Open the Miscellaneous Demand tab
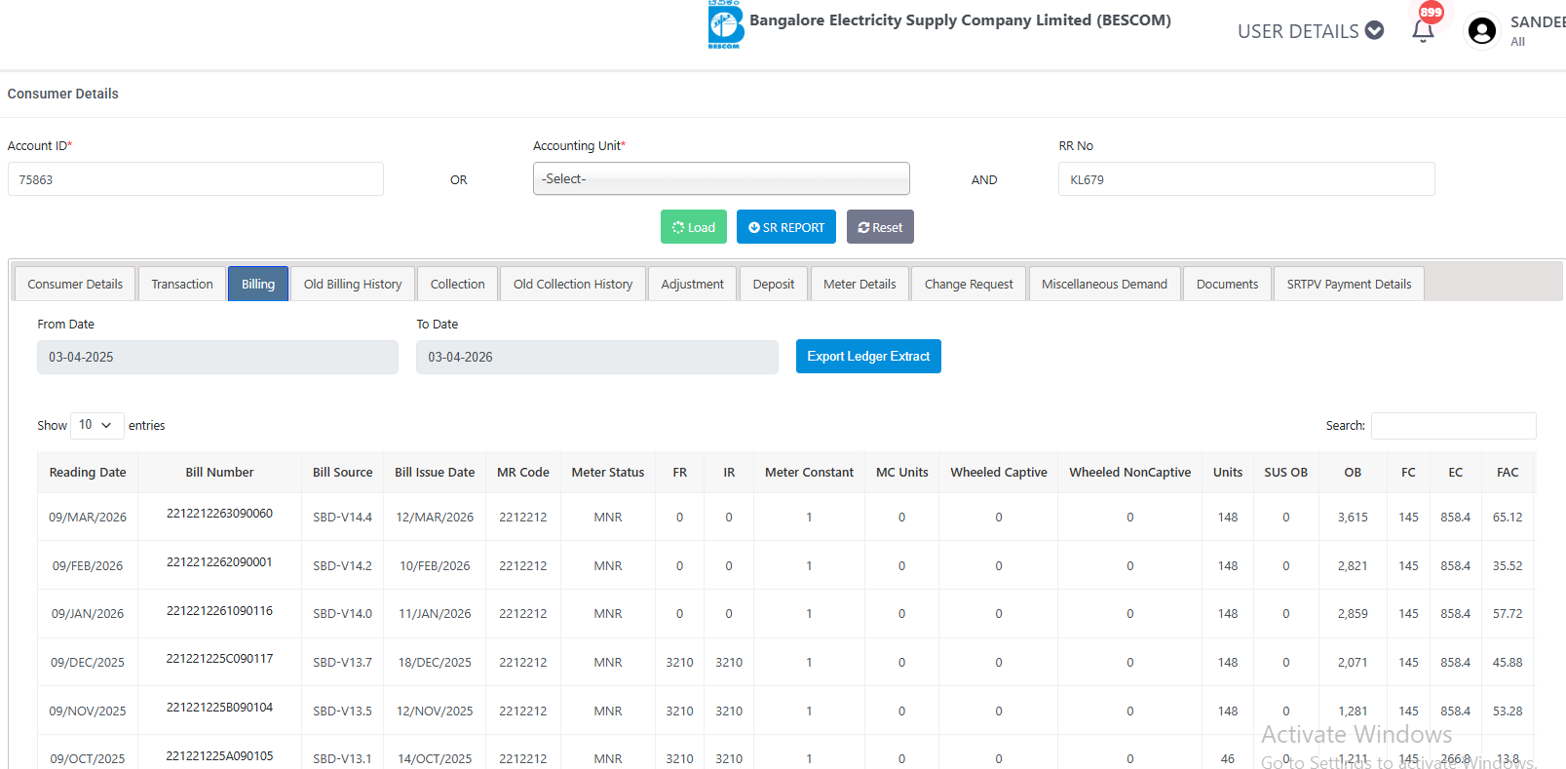1566x769 pixels. point(1103,284)
